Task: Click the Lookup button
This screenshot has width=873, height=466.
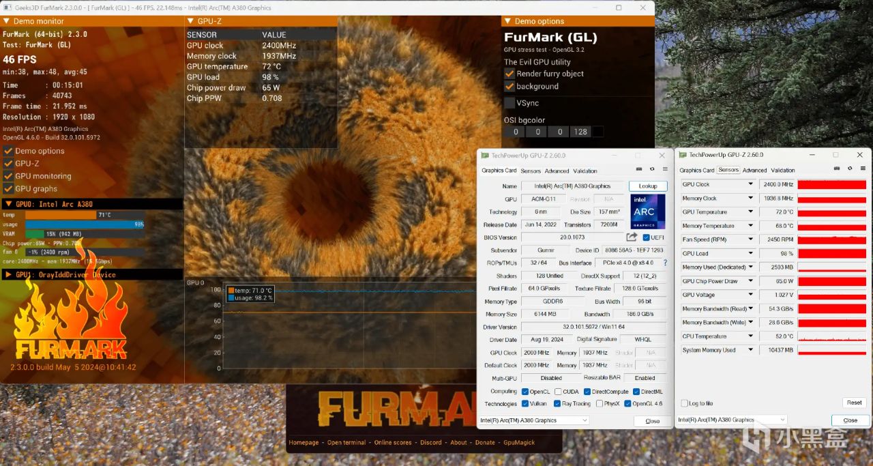Action: 648,186
